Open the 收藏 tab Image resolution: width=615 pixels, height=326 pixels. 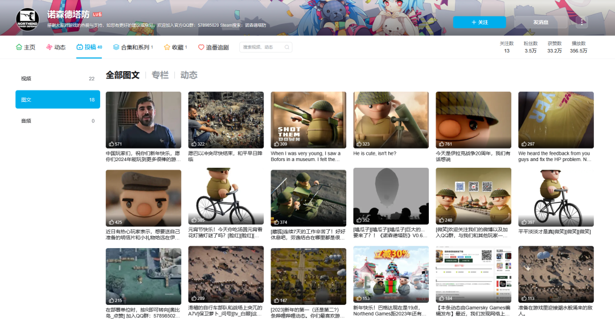(175, 47)
